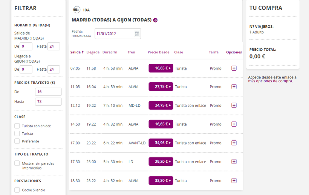Toggle Mostrar sin paradas intermedias checkbox
309x195 pixels.
(17, 163)
